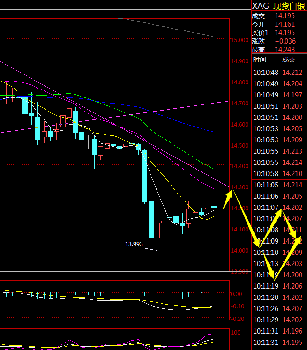Select the XAG symbol code in header
This screenshot has width=307, height=350.
pyautogui.click(x=260, y=6)
